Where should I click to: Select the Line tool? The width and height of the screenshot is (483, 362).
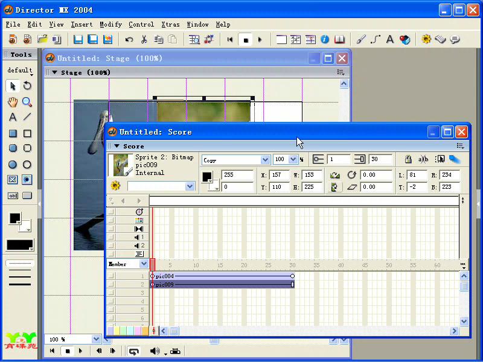tap(27, 117)
